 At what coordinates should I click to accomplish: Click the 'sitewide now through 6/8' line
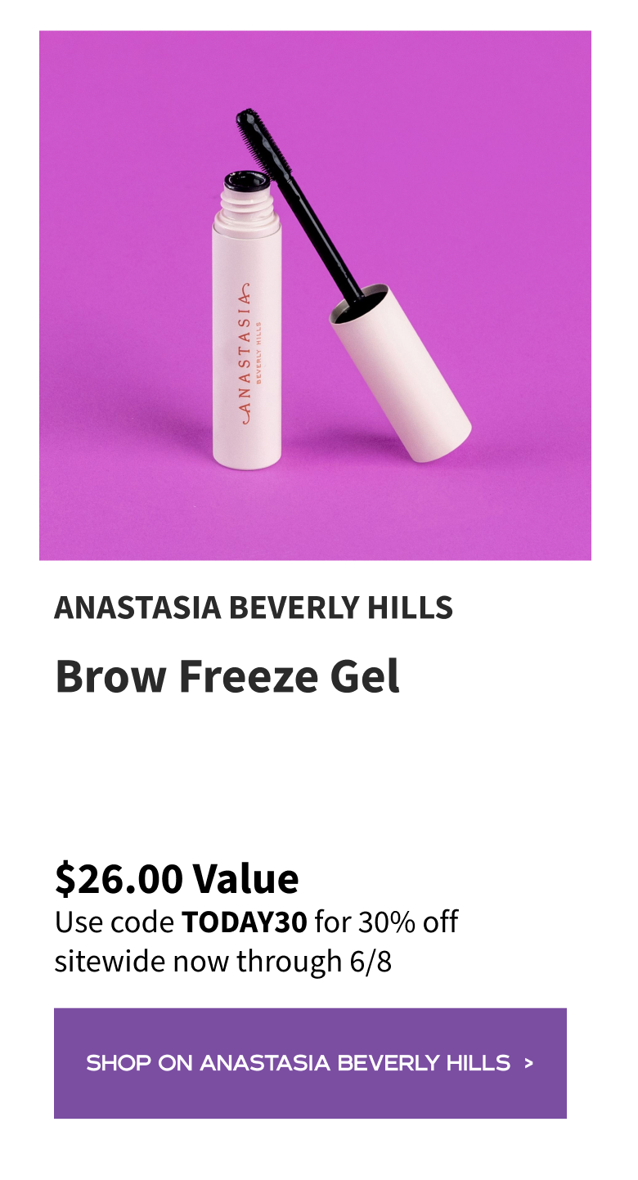click(x=223, y=962)
